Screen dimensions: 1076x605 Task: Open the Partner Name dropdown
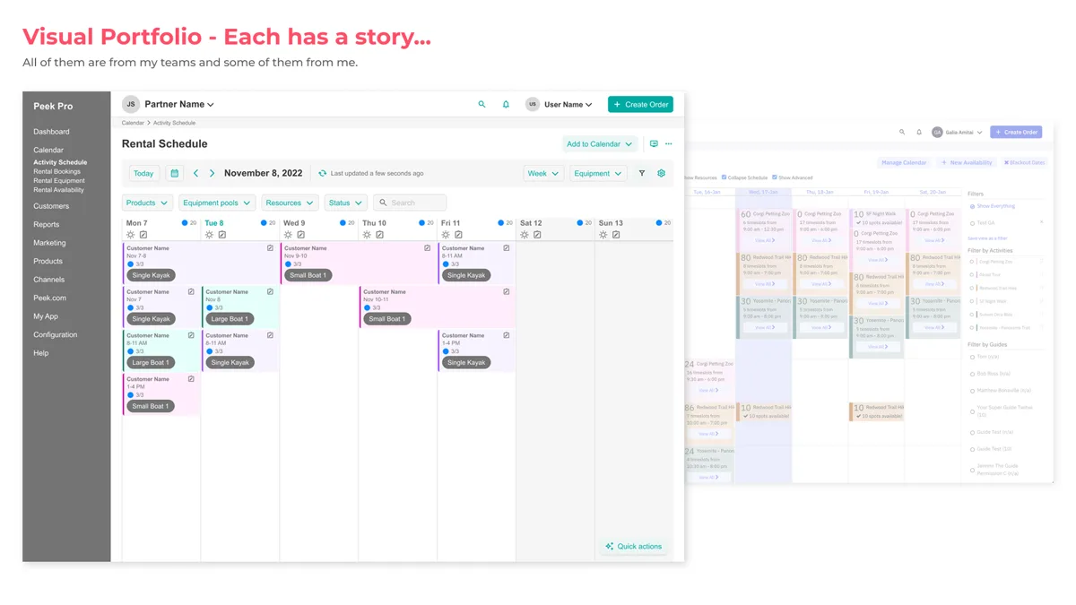click(x=179, y=104)
